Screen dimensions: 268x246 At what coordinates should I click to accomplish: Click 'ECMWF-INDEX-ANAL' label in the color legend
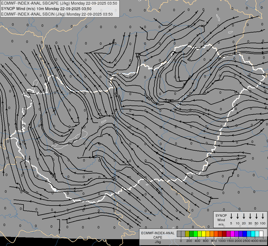click(x=158, y=233)
